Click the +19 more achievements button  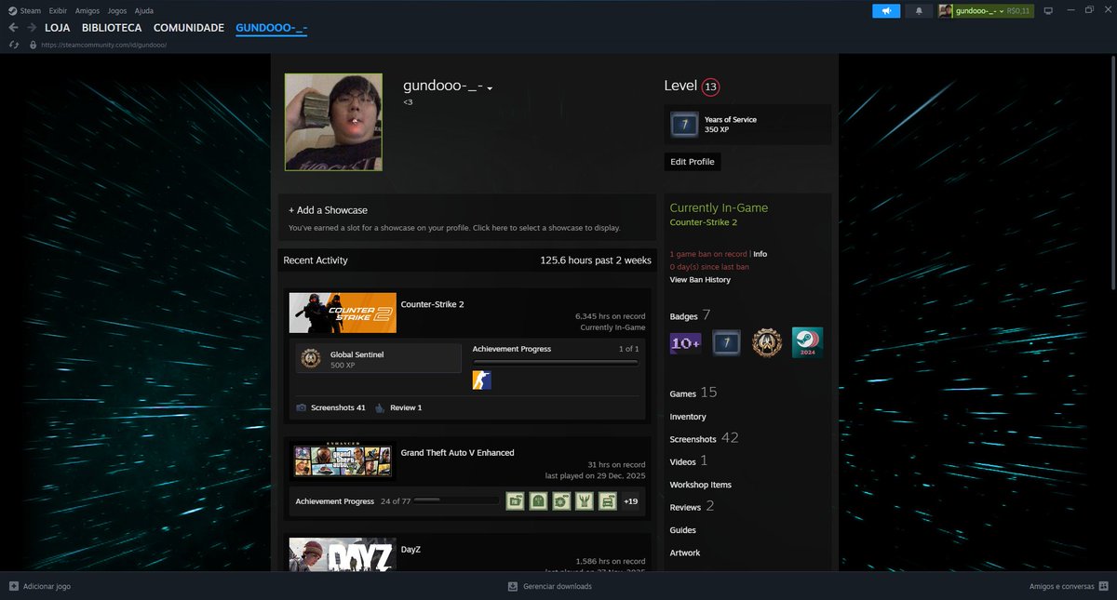[x=631, y=501]
